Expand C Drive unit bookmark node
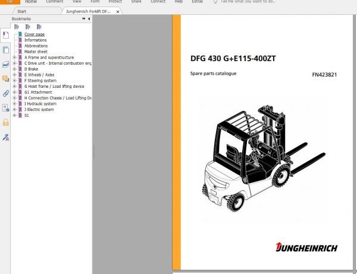 pyautogui.click(x=14, y=63)
